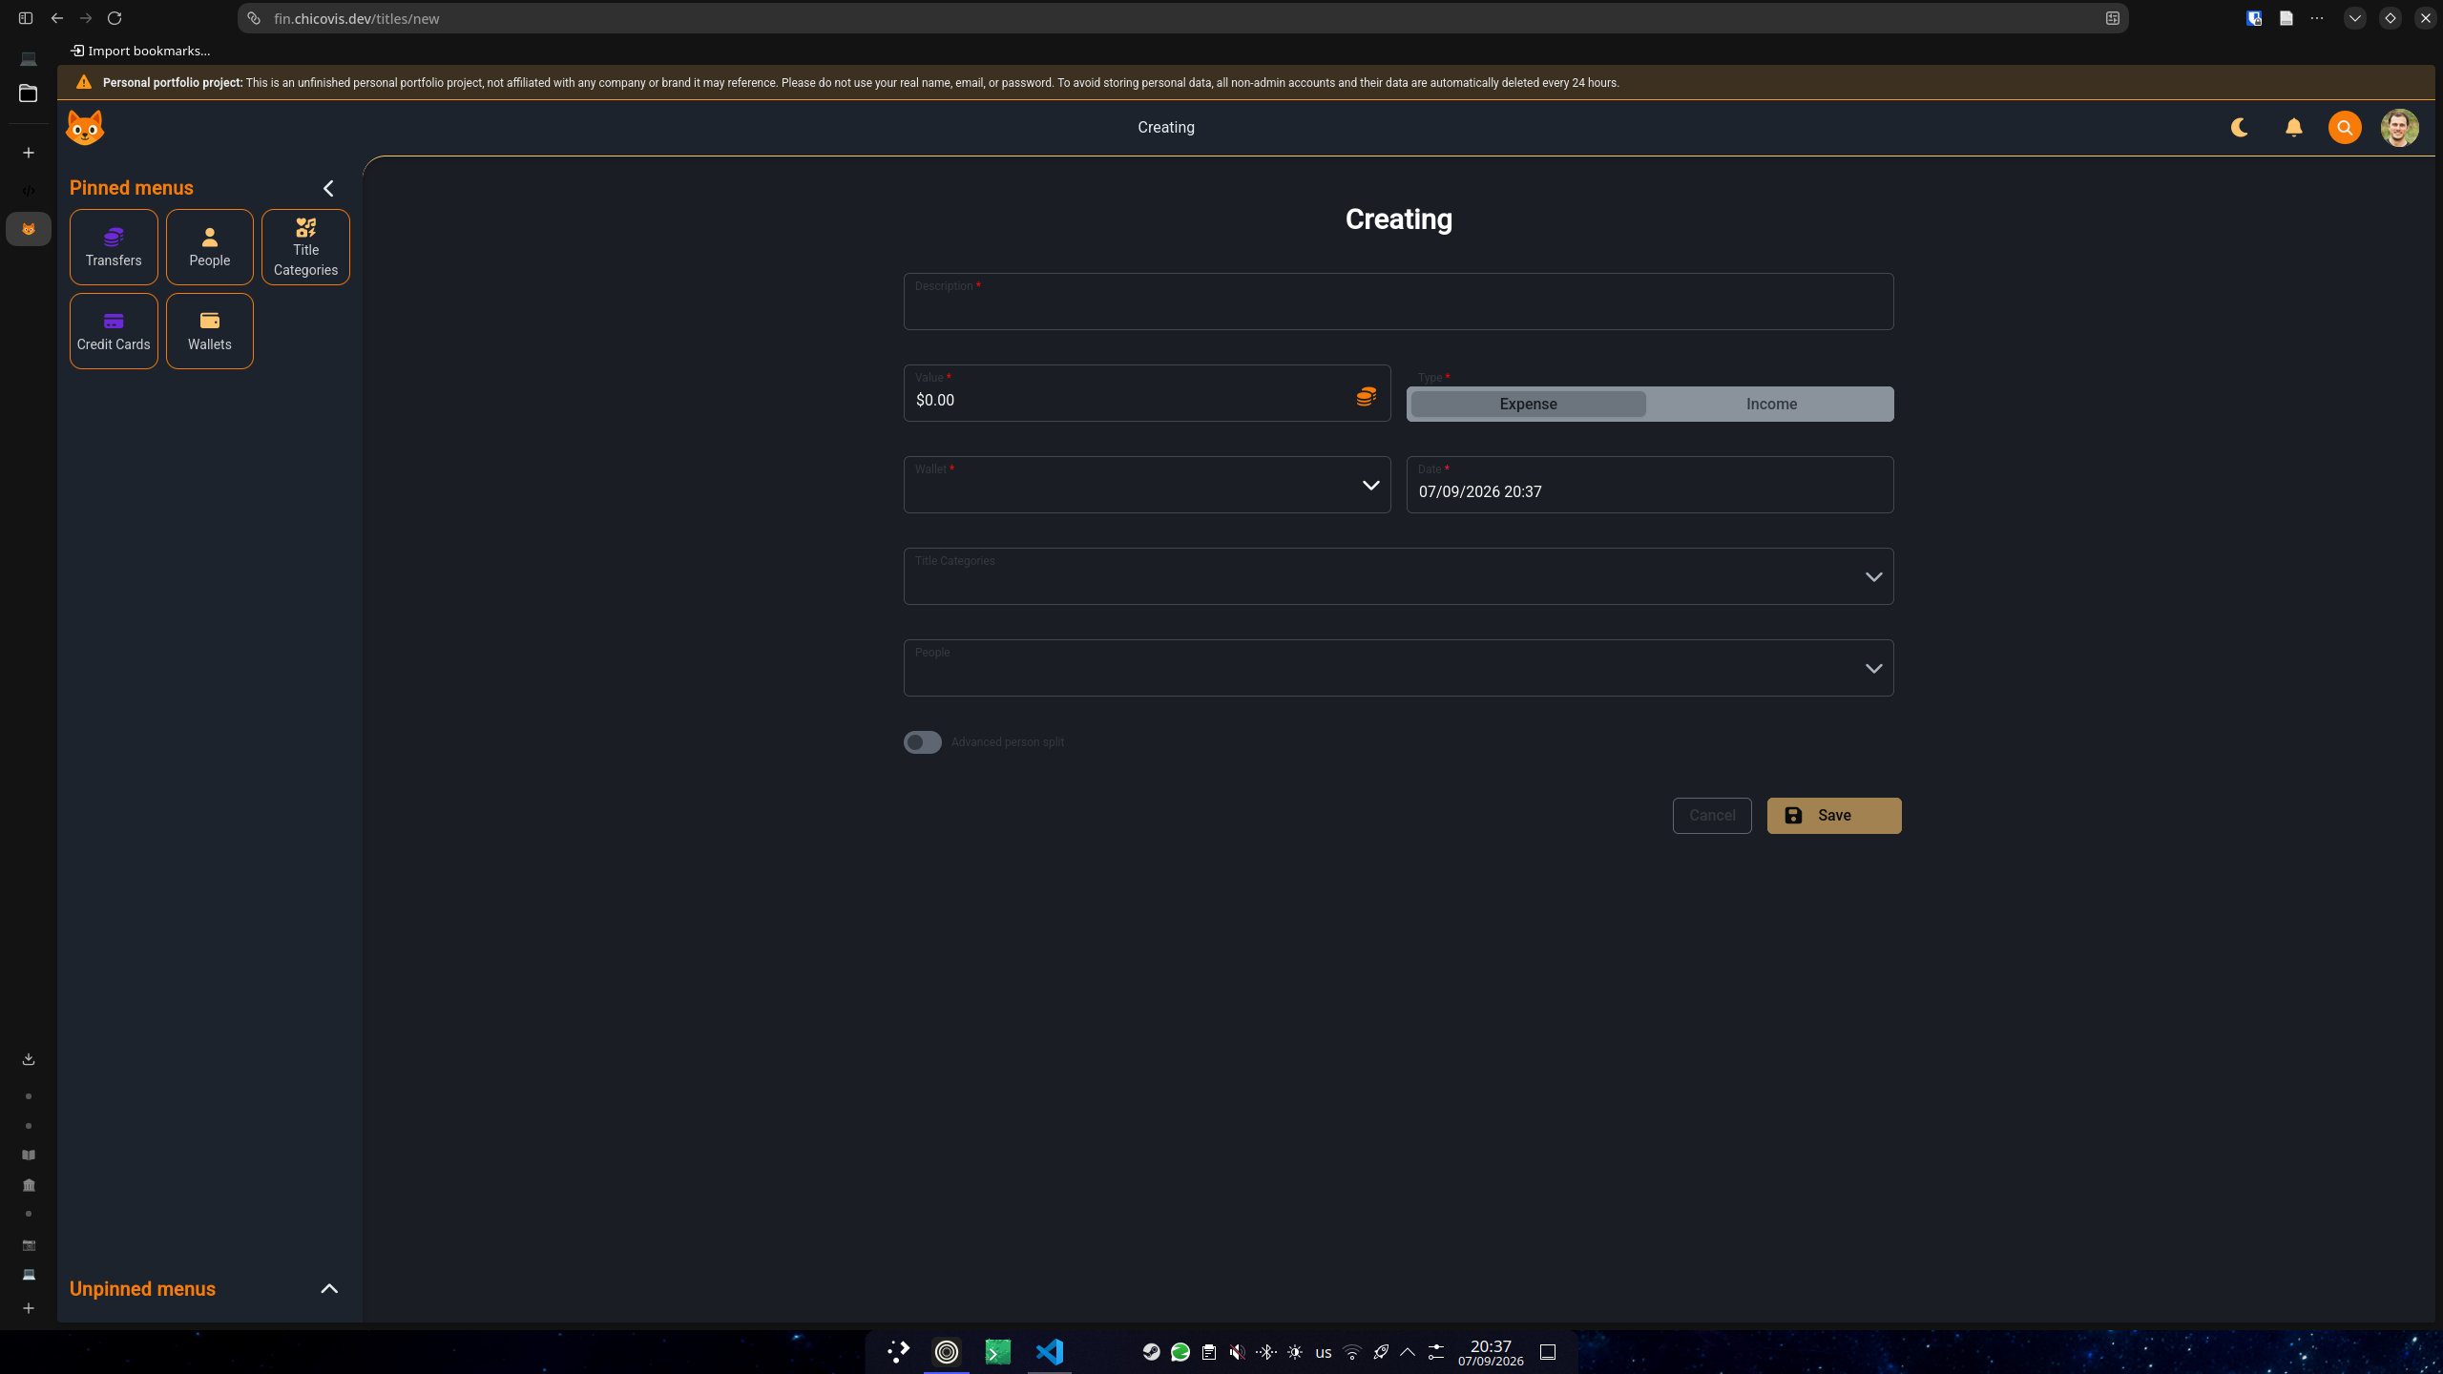Screen dimensions: 2443x1374
Task: Enable the Advanced person split switch
Action: tap(923, 742)
